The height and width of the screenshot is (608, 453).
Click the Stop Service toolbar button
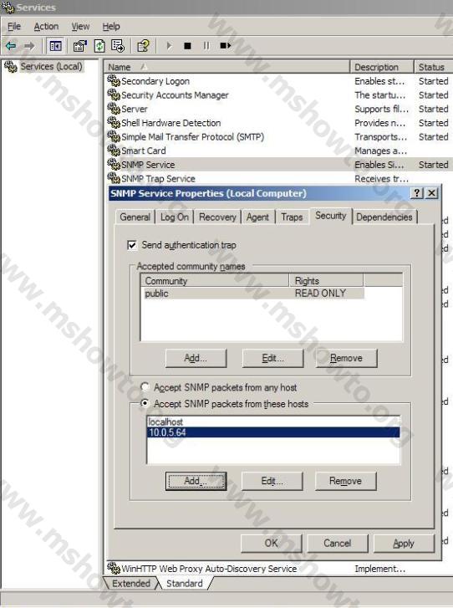[x=187, y=46]
